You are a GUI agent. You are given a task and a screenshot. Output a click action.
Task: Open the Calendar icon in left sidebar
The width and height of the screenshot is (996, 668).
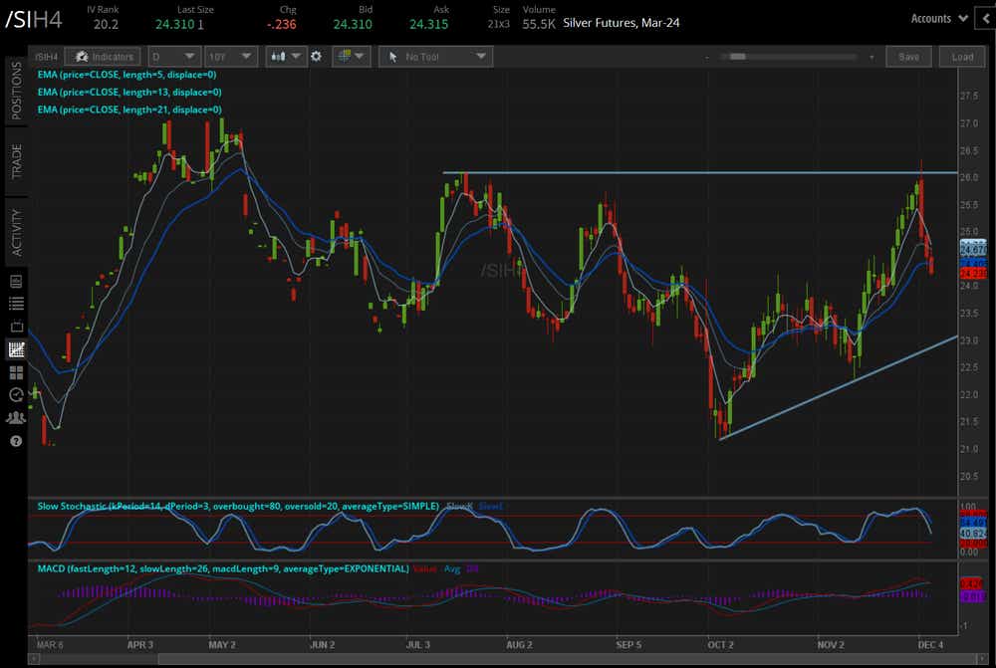pos(14,325)
